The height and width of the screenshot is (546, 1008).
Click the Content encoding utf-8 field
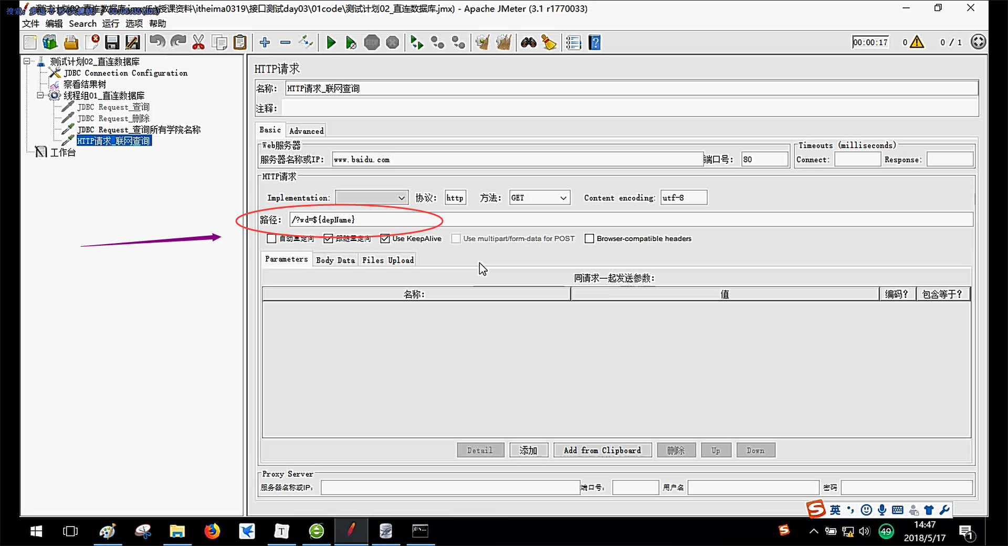click(x=684, y=198)
